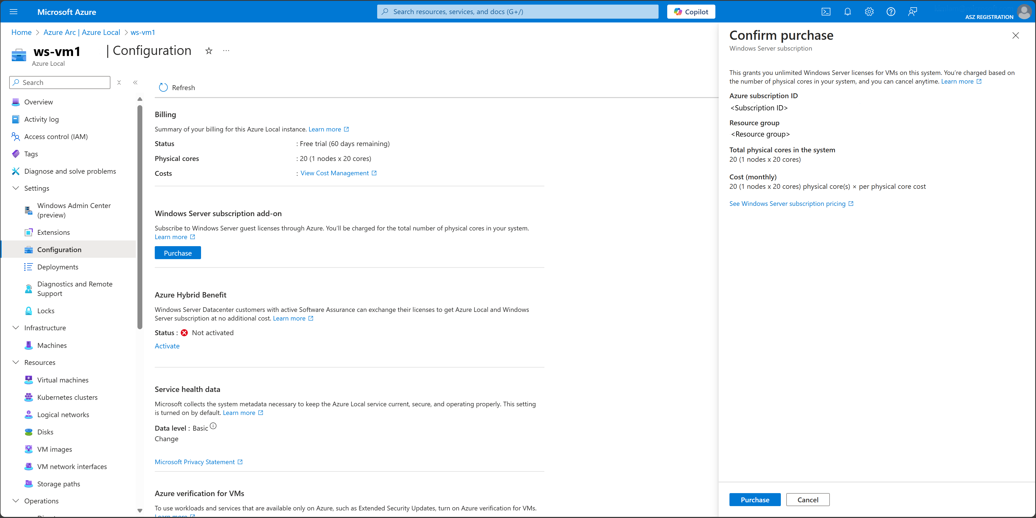Image resolution: width=1036 pixels, height=518 pixels.
Task: Open Virtual machines in sidebar
Action: point(63,380)
